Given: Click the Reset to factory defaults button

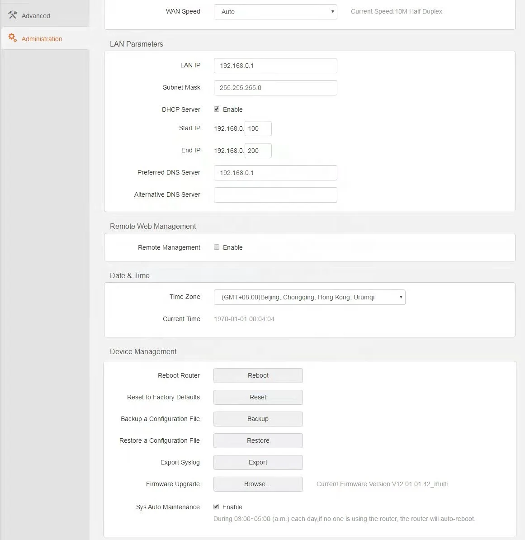Looking at the screenshot, I should (258, 397).
